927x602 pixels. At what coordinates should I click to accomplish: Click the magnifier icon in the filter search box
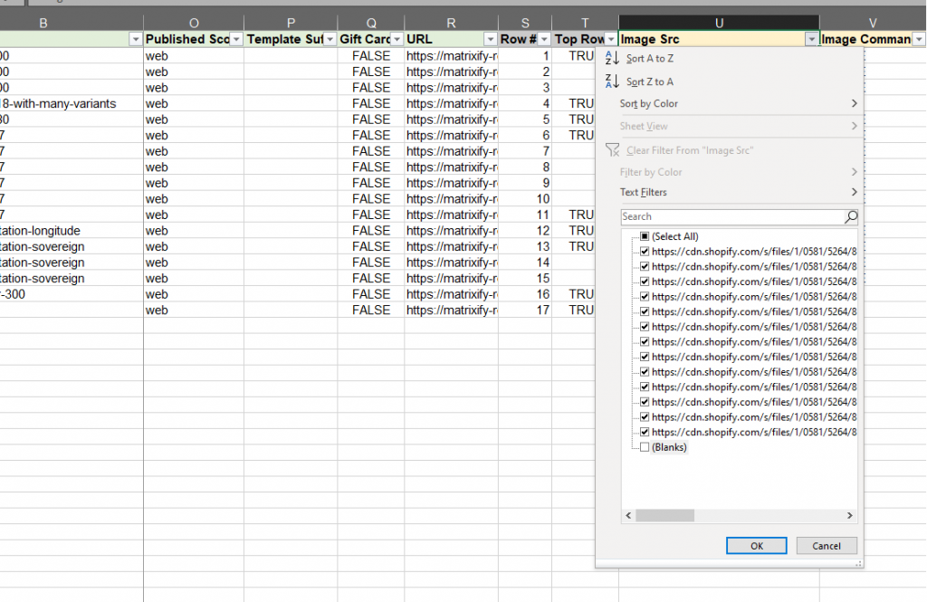(849, 216)
